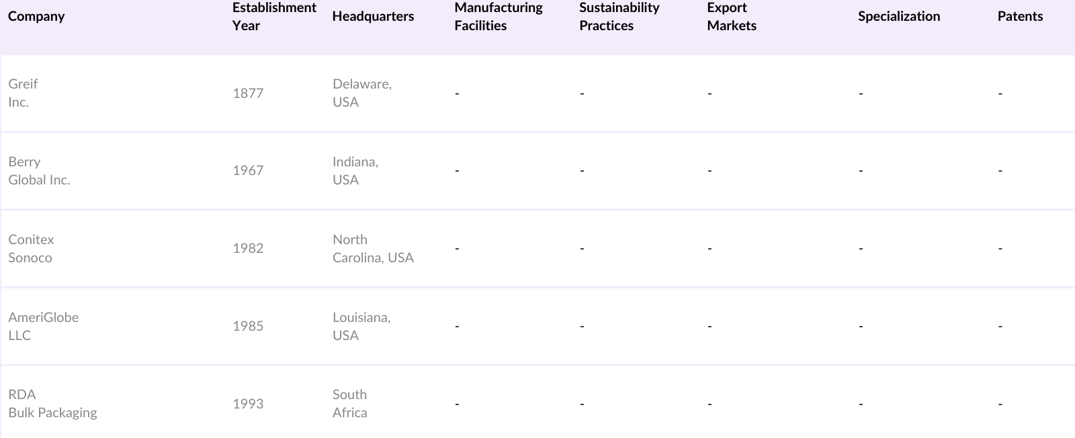Click the Export Markets column header

[731, 16]
